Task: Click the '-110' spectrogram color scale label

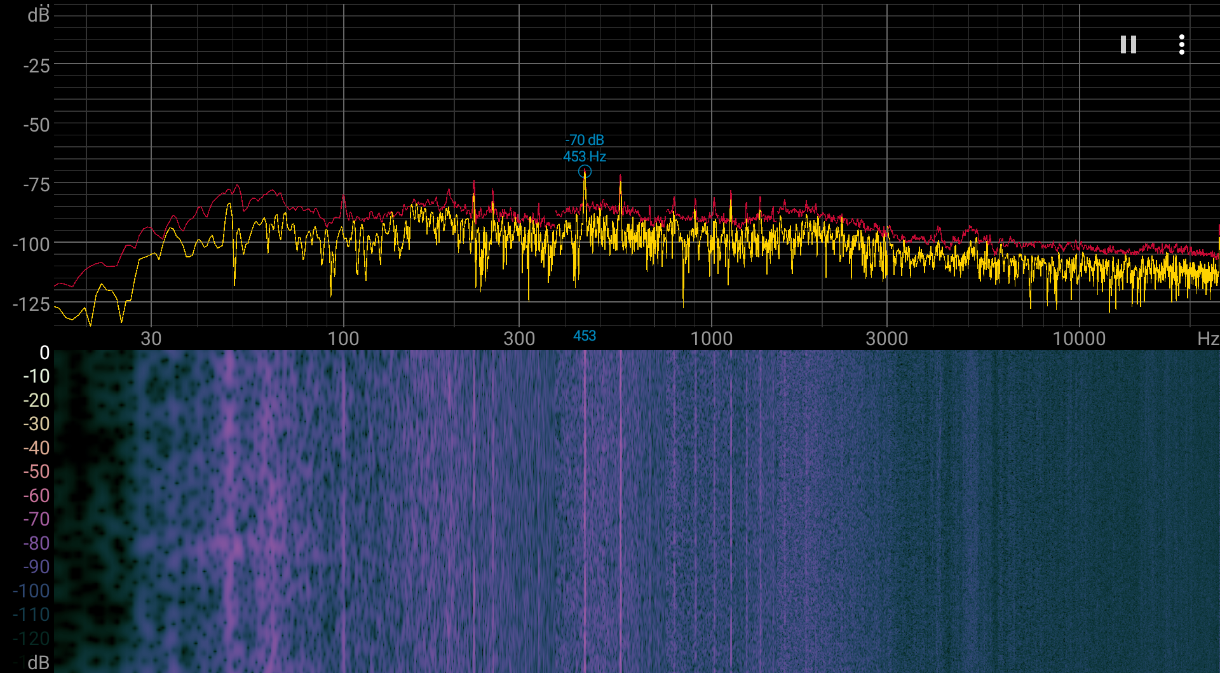Action: coord(31,615)
